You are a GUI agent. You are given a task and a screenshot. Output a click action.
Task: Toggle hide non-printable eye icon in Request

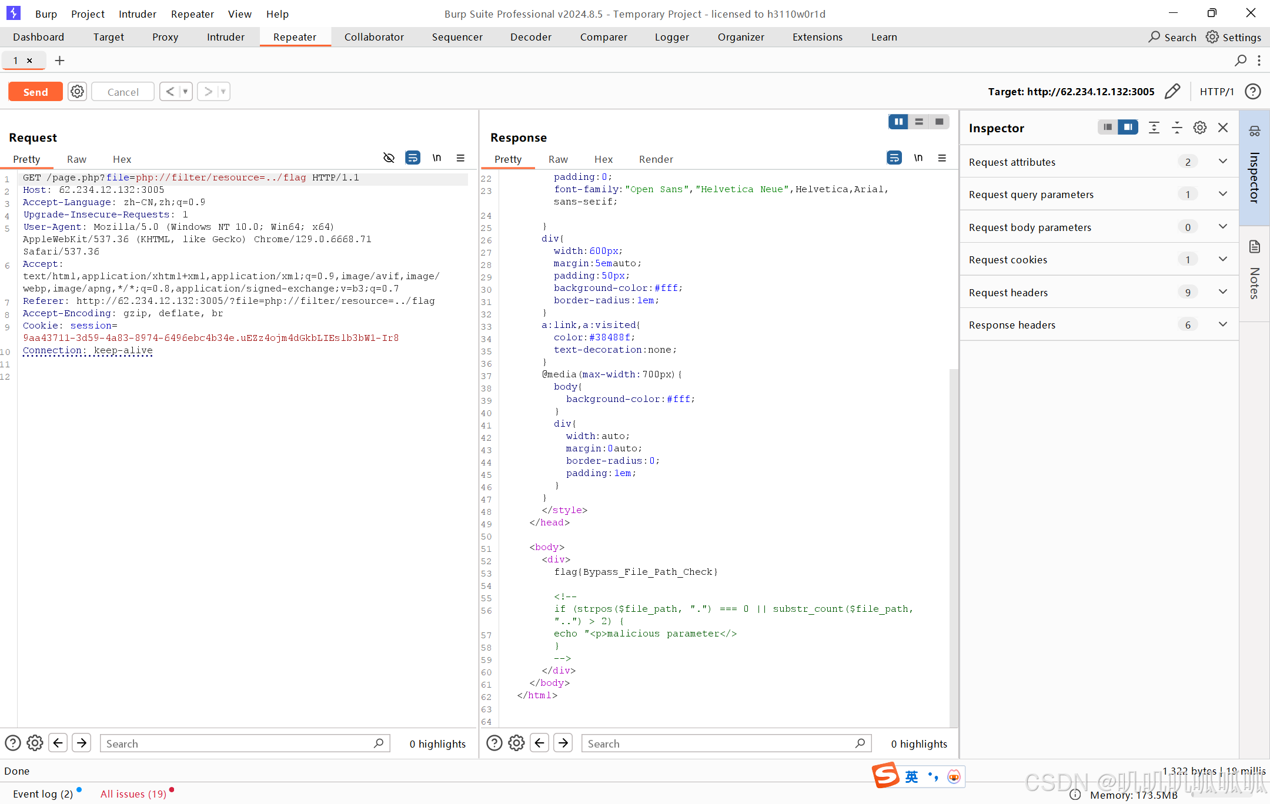pos(389,158)
